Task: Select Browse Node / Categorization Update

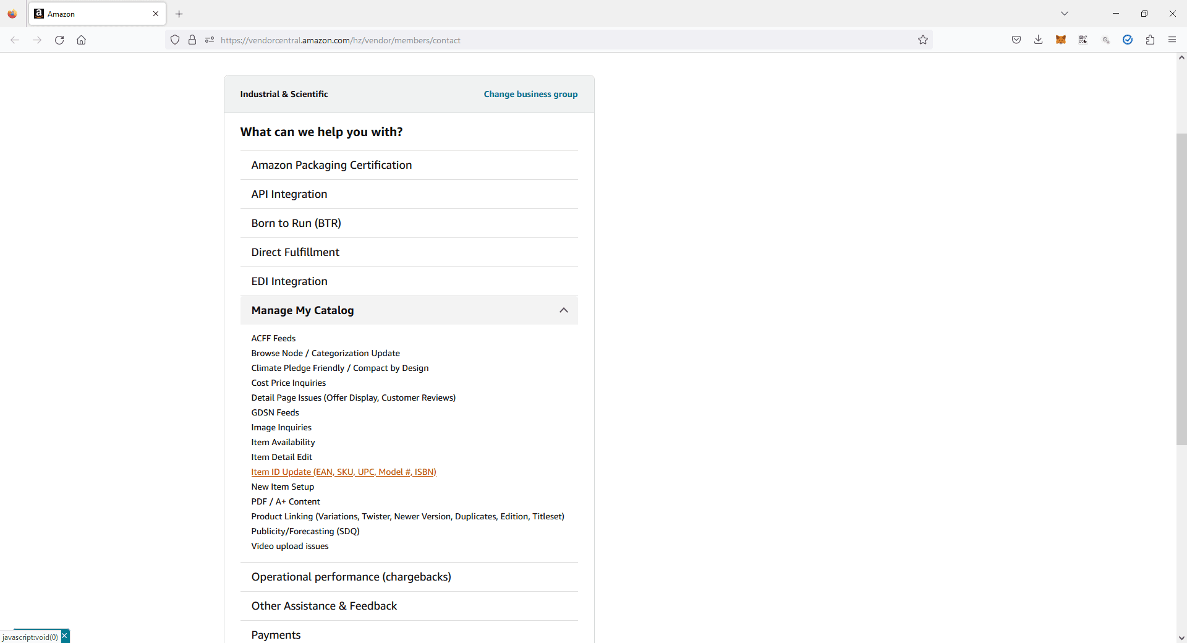Action: [x=325, y=353]
